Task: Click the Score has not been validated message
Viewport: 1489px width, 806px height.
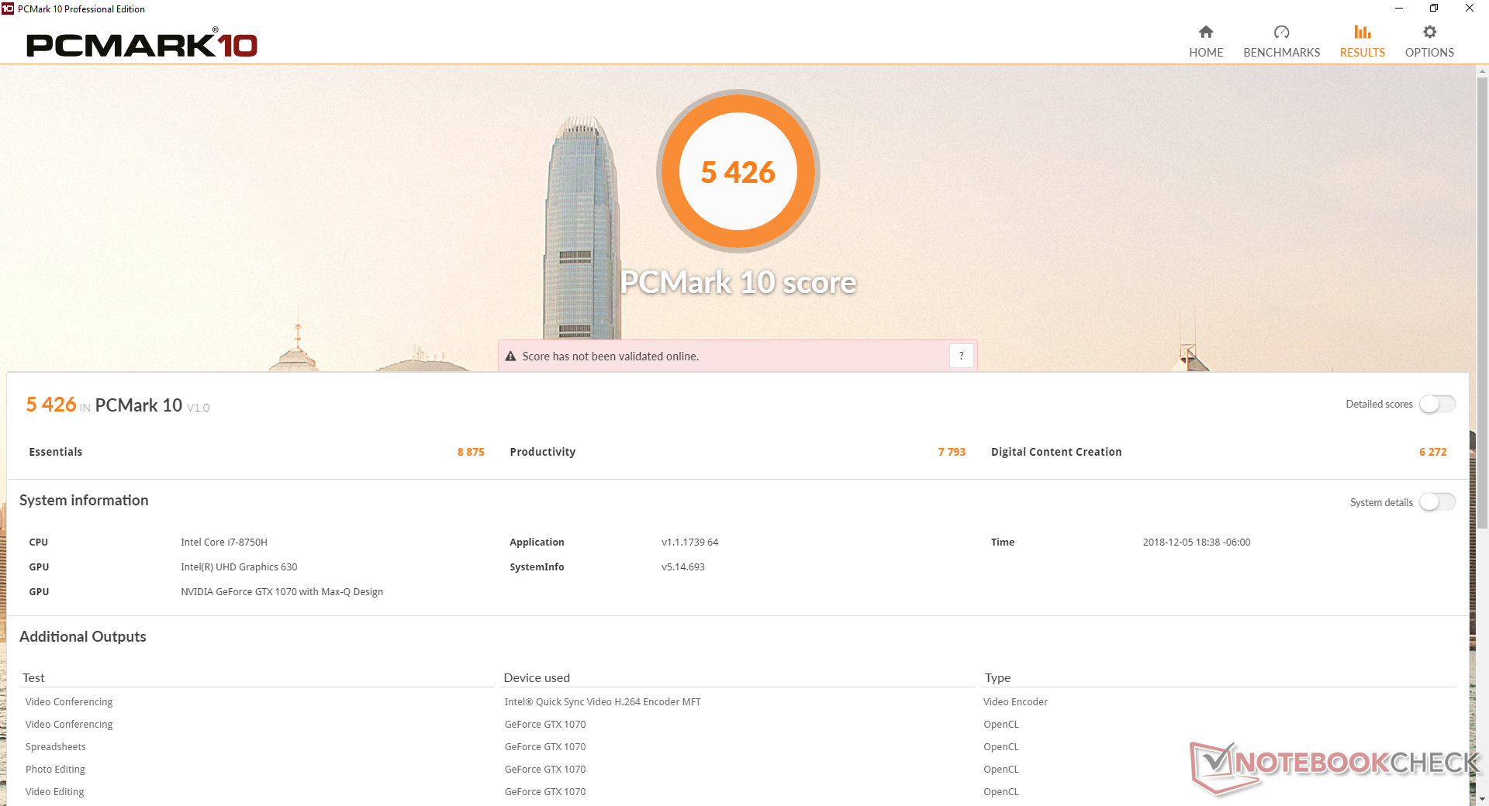Action: (x=610, y=356)
